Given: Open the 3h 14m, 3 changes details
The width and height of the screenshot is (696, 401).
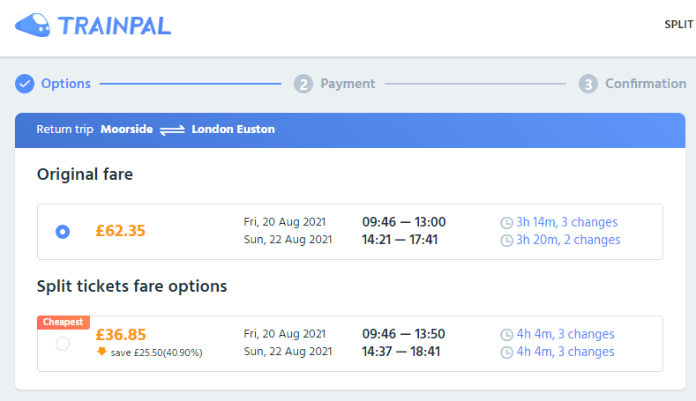Looking at the screenshot, I should click(567, 222).
